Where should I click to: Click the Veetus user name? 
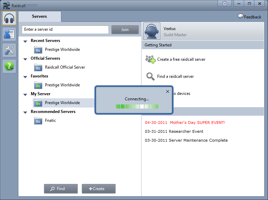pos(169,29)
